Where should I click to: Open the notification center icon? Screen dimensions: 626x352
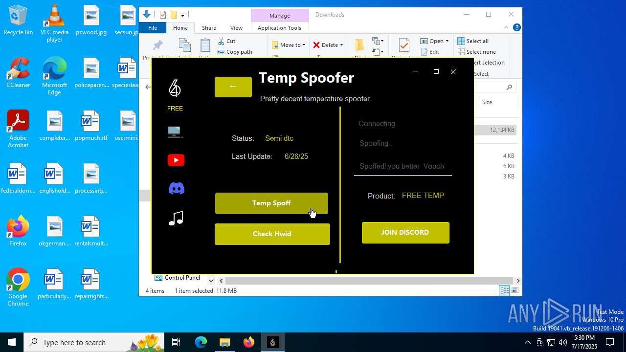tap(610, 342)
